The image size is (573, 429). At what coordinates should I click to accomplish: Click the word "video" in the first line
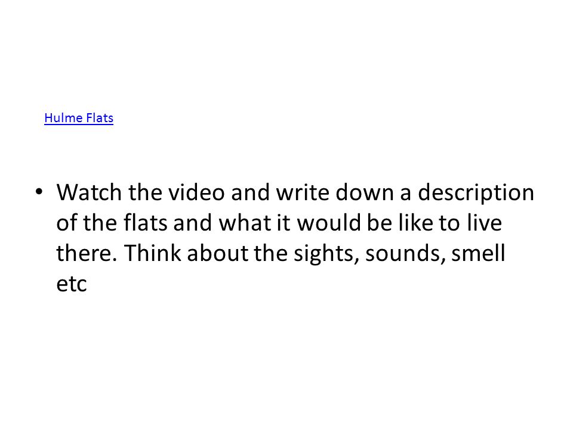coord(196,192)
